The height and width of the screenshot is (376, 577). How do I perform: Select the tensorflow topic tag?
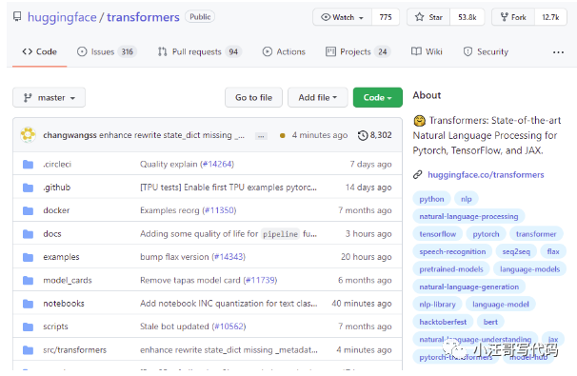pos(438,234)
